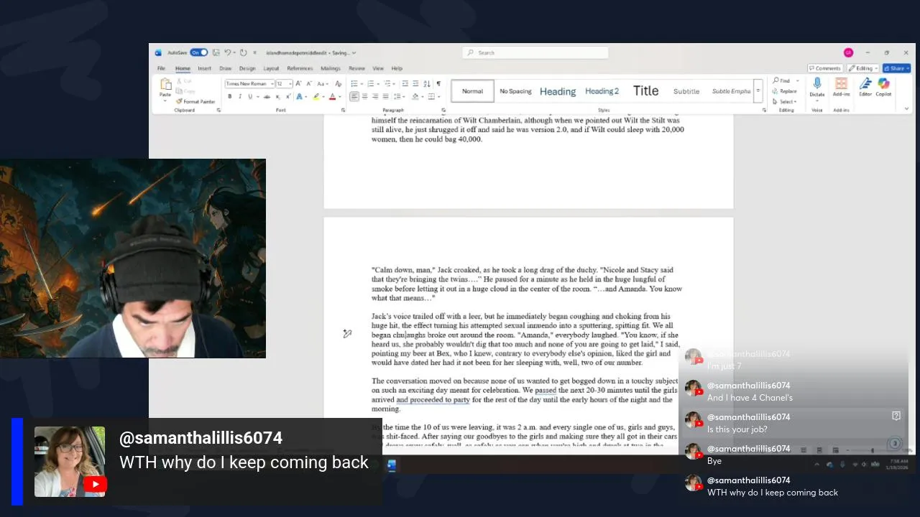Open the Editing mode dropdown

coord(863,68)
